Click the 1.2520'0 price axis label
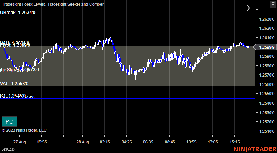 pos(267,122)
